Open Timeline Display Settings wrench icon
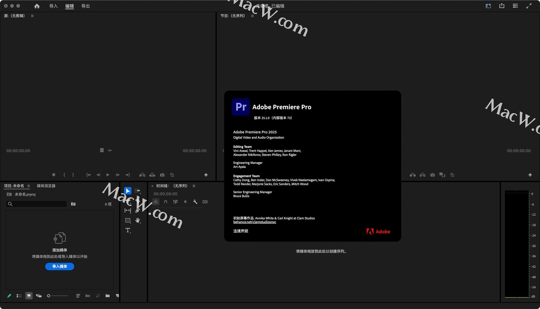 pyautogui.click(x=195, y=201)
